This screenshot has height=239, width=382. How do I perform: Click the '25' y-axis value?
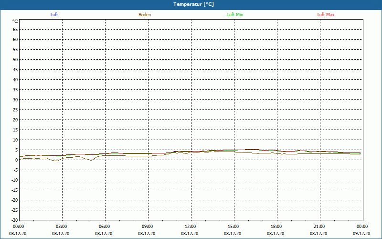15,110
